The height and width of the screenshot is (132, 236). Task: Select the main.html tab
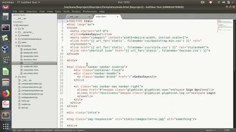[x=107, y=16]
